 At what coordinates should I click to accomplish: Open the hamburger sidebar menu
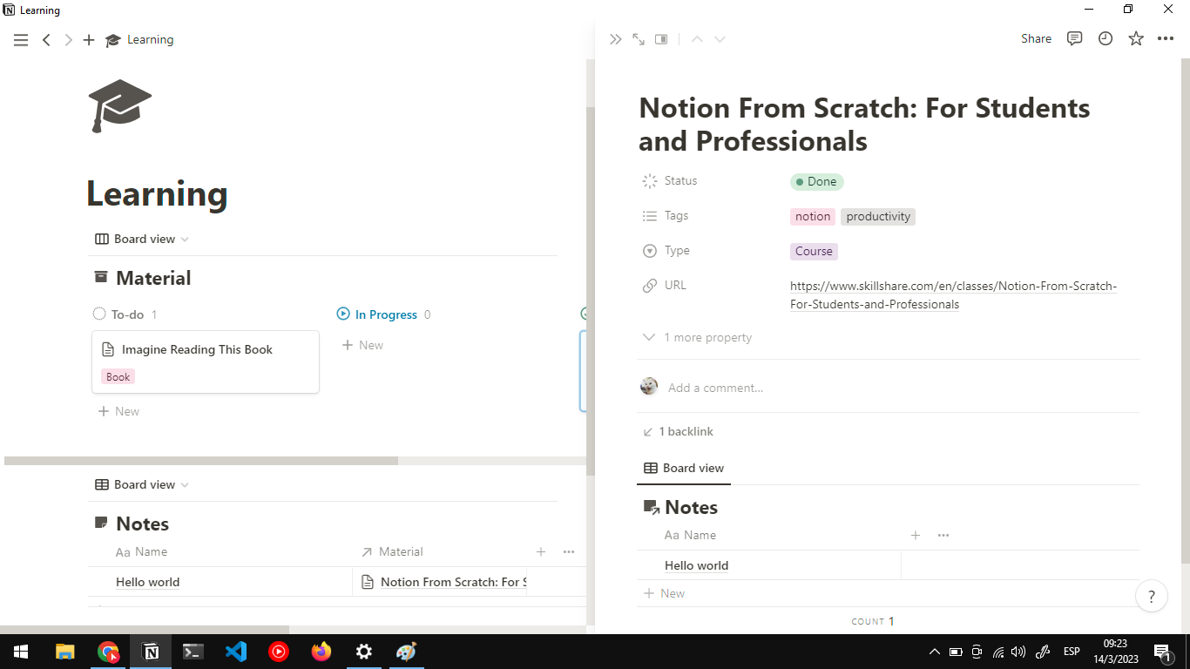click(x=21, y=40)
